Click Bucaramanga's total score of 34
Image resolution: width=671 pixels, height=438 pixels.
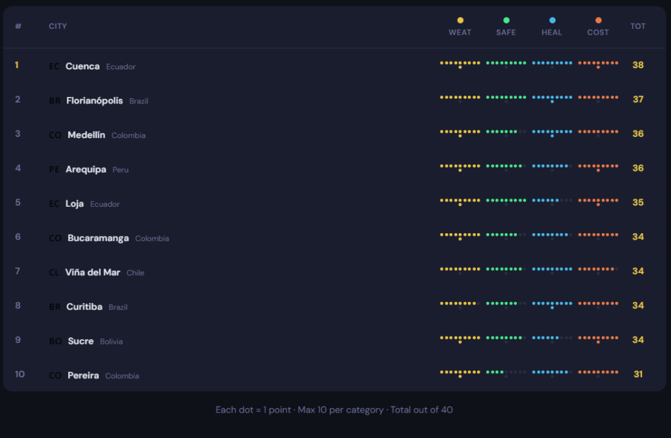pyautogui.click(x=638, y=236)
